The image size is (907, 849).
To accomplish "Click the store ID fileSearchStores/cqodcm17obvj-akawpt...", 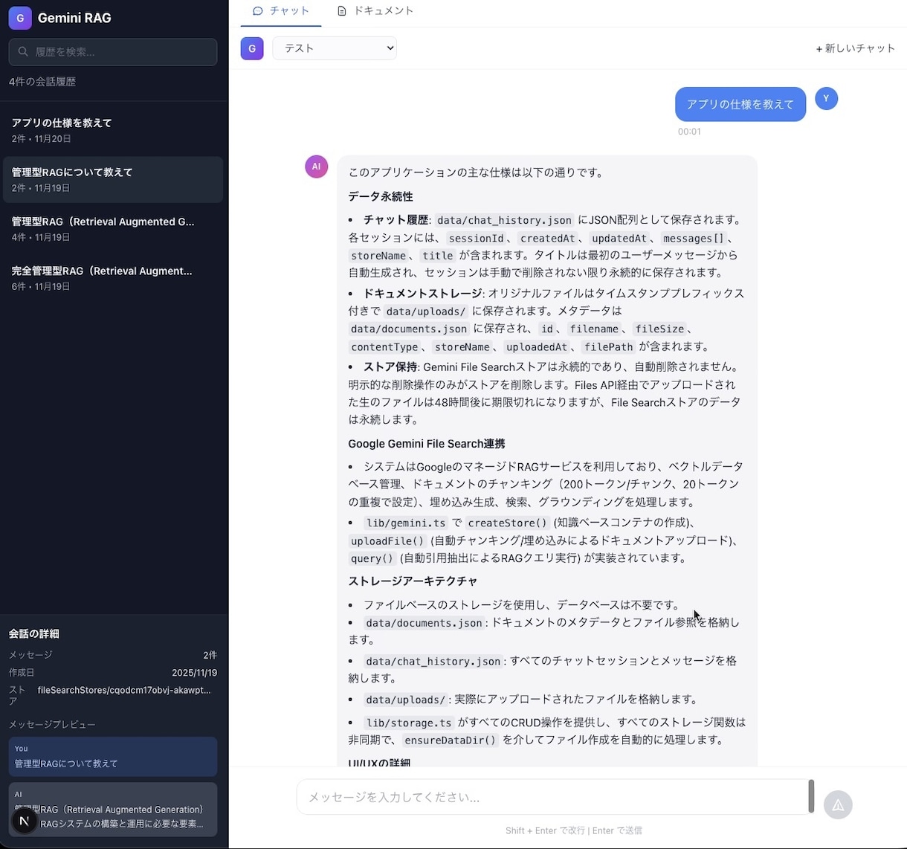I will point(124,691).
